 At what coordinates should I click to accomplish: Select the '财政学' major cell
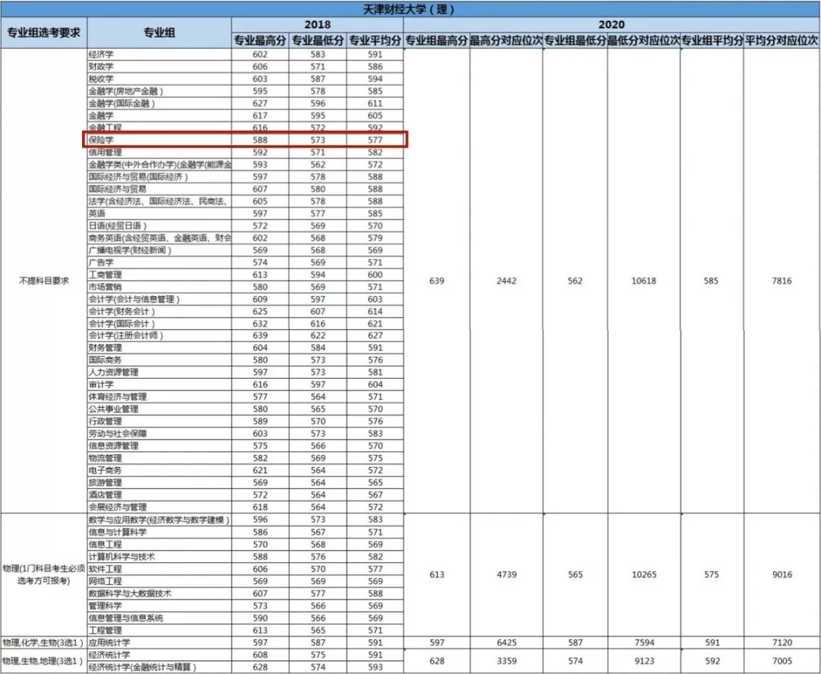(159, 66)
